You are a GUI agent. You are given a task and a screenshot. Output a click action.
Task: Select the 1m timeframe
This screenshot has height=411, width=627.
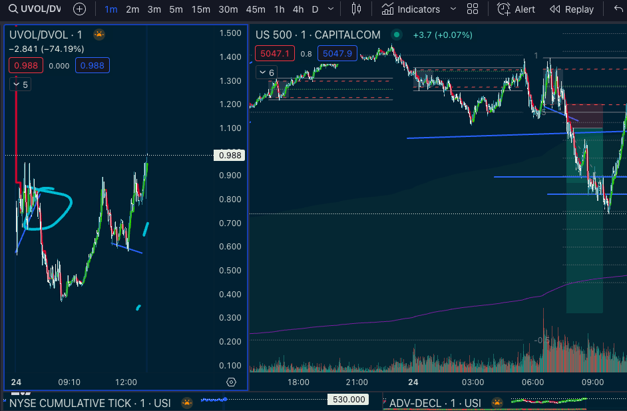coord(110,9)
